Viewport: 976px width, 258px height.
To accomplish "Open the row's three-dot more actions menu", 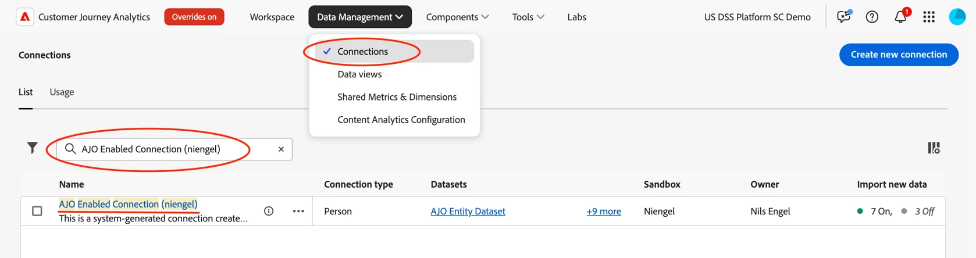I will click(298, 211).
